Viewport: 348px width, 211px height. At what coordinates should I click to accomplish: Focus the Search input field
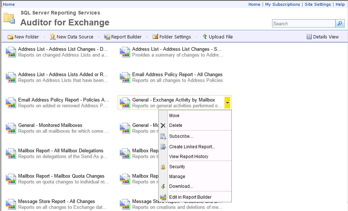pyautogui.click(x=304, y=24)
